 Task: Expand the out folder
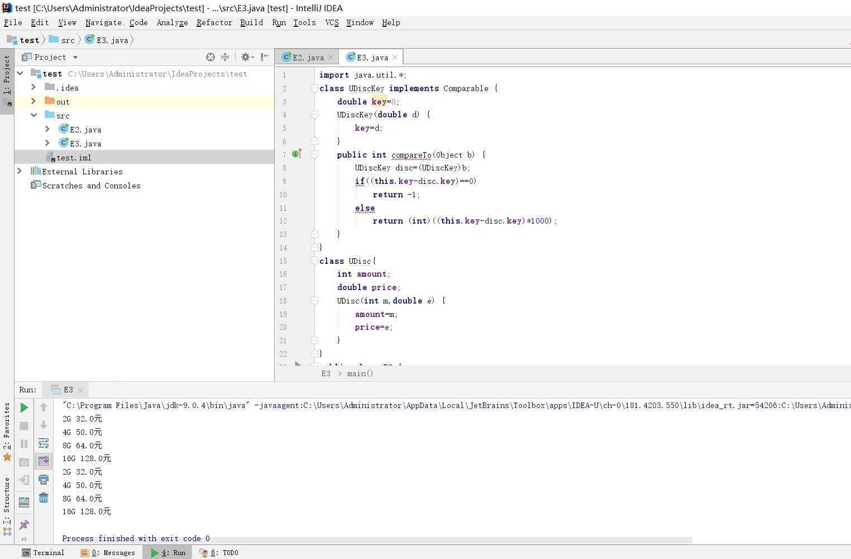pyautogui.click(x=34, y=101)
